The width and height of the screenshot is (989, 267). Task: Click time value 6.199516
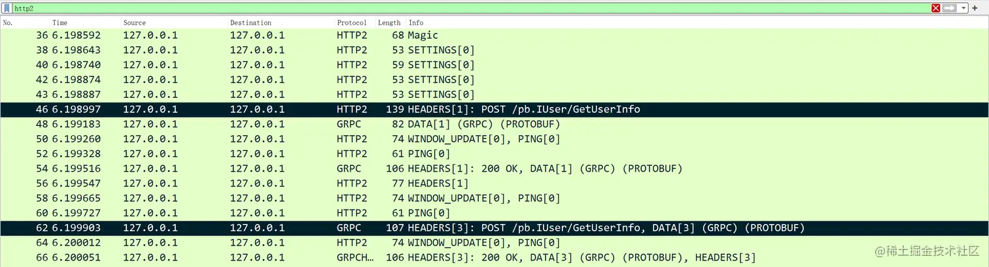click(x=77, y=168)
